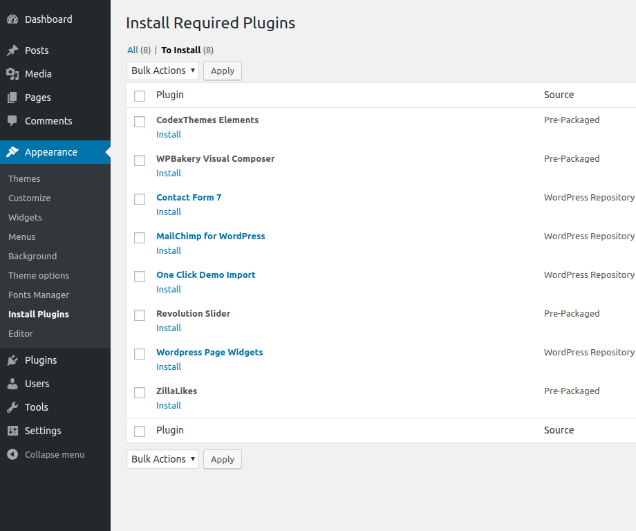Click the Tools wrench icon
The image size is (636, 531).
(12, 407)
